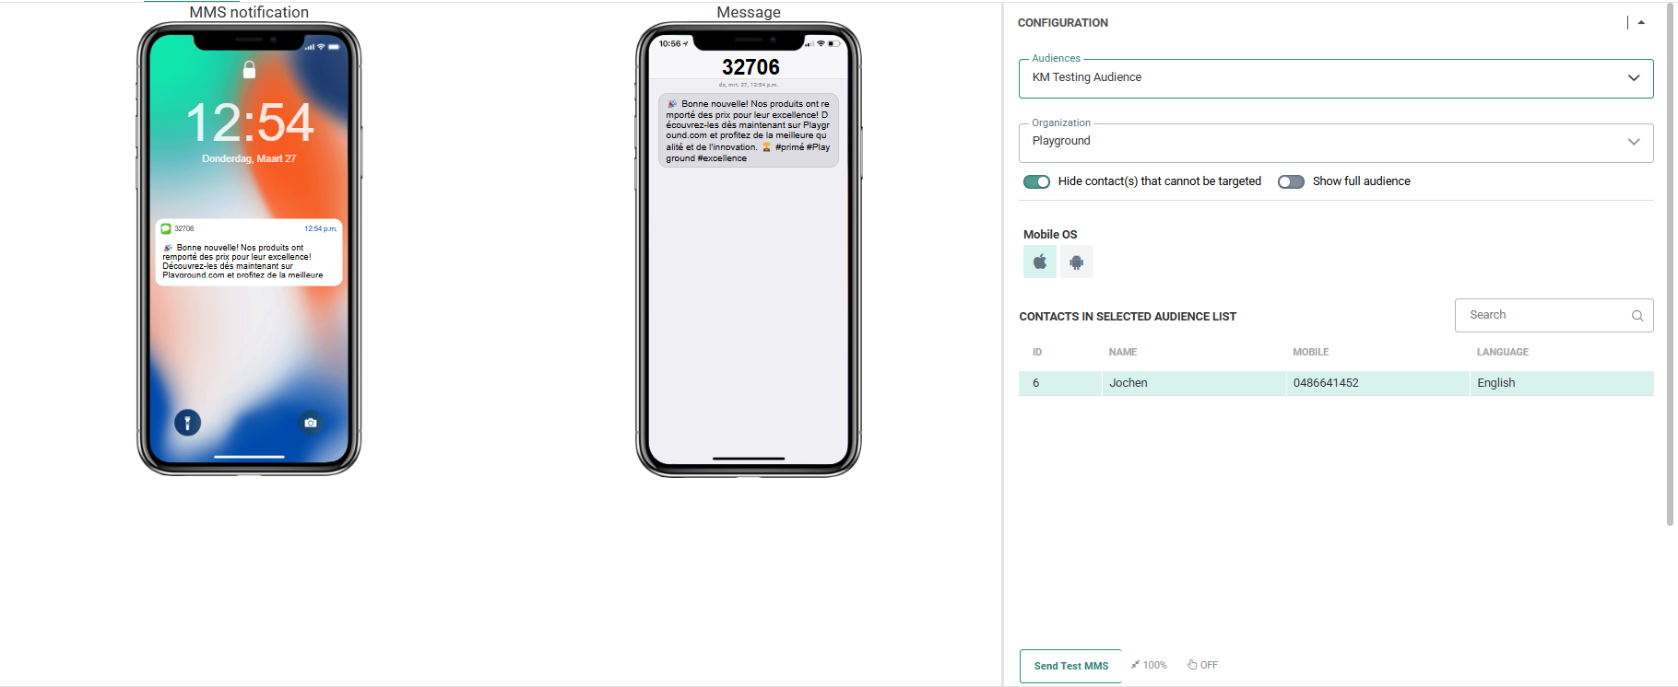The height and width of the screenshot is (687, 1678).
Task: Click the 100% zoom scale indicator
Action: pyautogui.click(x=1149, y=665)
